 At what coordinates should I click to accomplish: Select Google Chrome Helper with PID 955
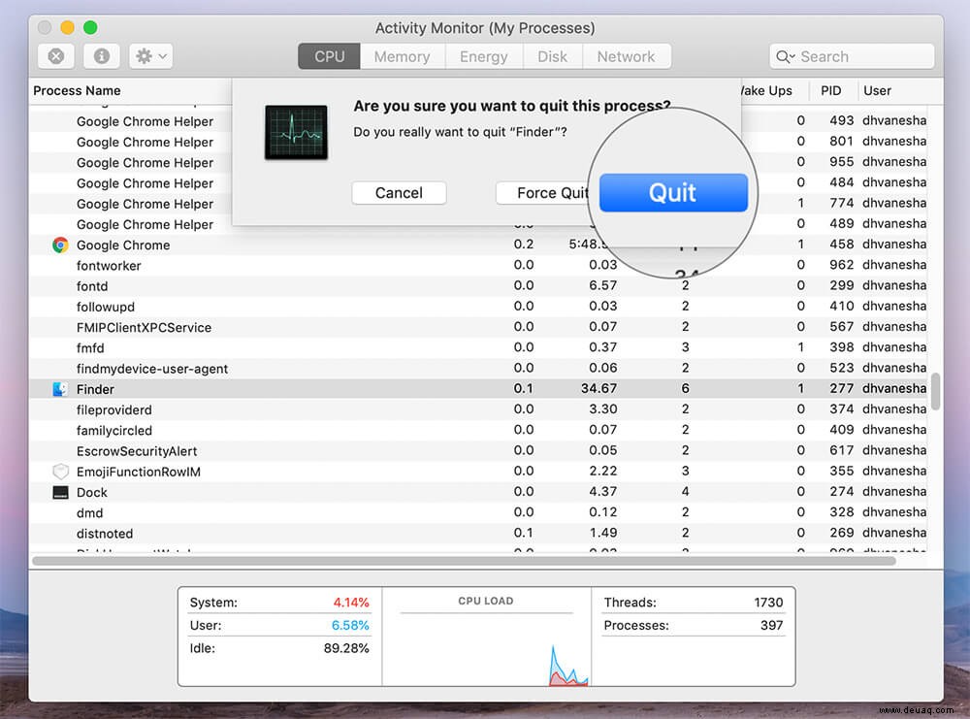tap(145, 162)
